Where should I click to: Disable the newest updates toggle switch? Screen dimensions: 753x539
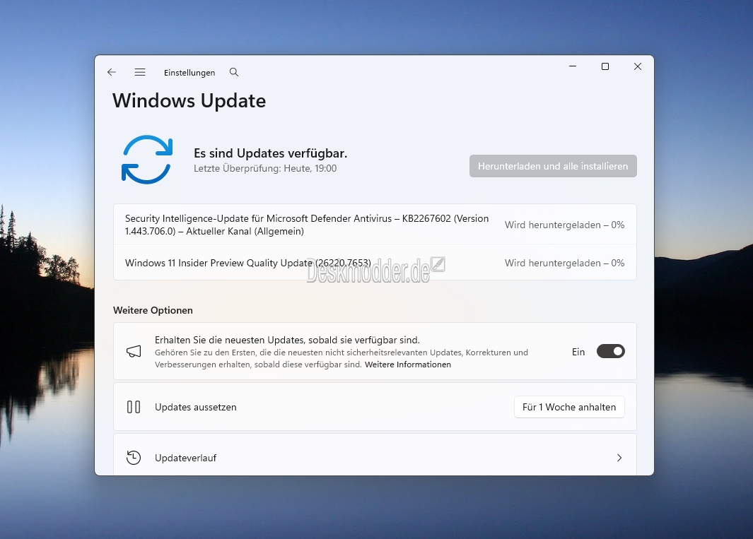610,352
